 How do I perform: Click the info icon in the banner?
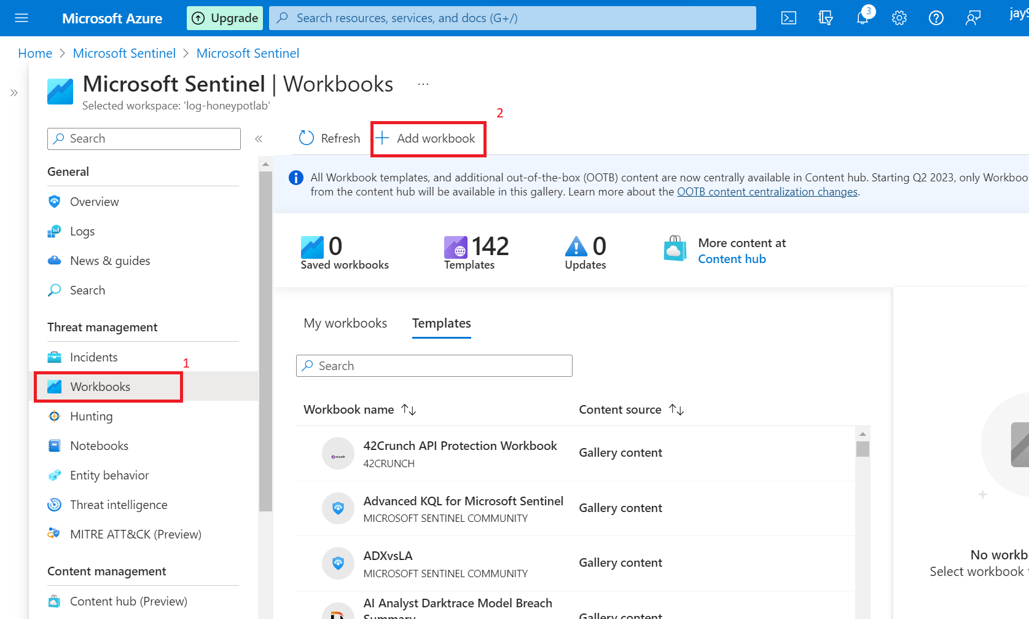(x=296, y=178)
